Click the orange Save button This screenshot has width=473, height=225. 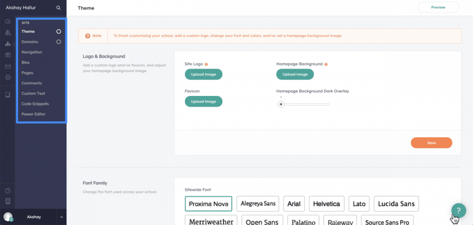(431, 143)
